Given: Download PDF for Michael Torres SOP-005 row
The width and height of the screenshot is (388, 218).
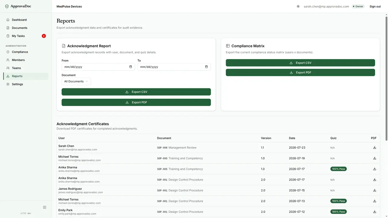Looking at the screenshot, I should (x=375, y=158).
